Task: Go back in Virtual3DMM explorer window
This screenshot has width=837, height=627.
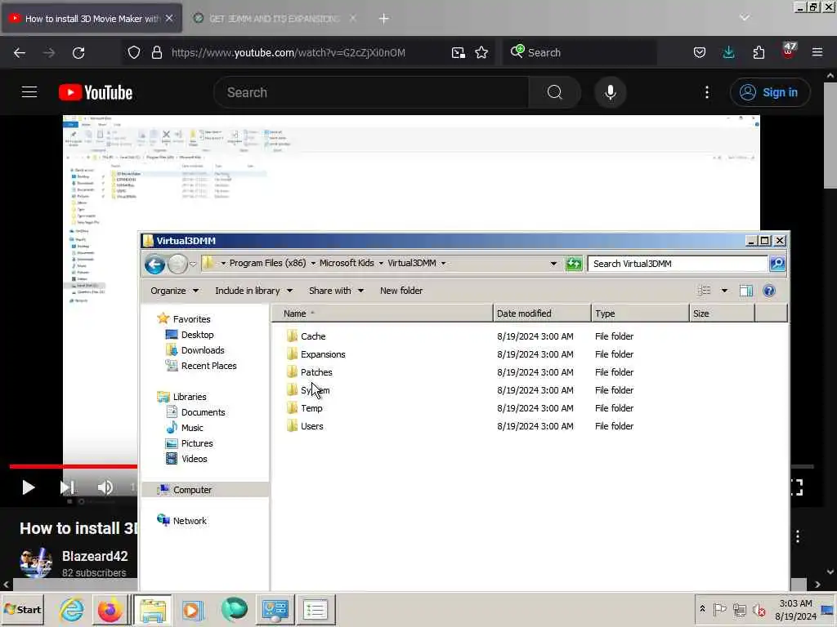Action: [x=154, y=264]
